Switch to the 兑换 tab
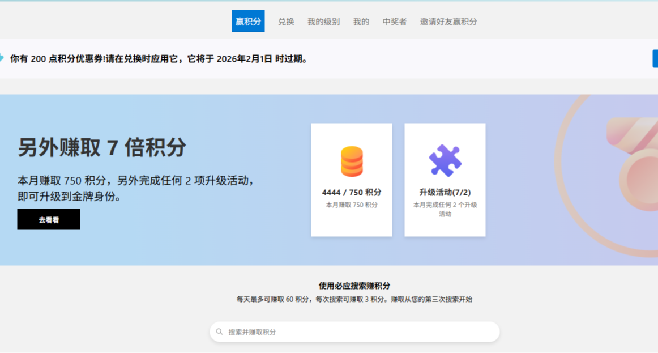The image size is (658, 353). (286, 22)
